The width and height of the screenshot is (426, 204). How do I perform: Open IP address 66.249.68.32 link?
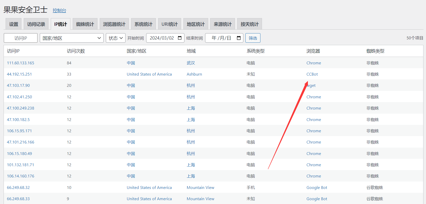[18, 188]
